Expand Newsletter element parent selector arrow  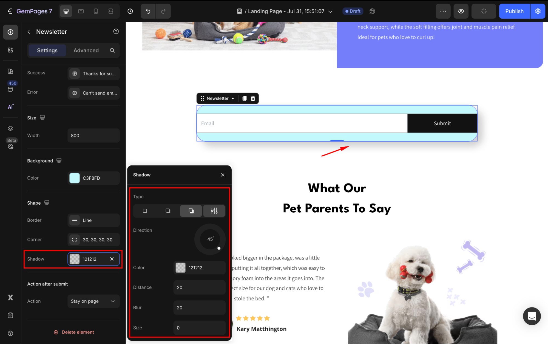233,98
